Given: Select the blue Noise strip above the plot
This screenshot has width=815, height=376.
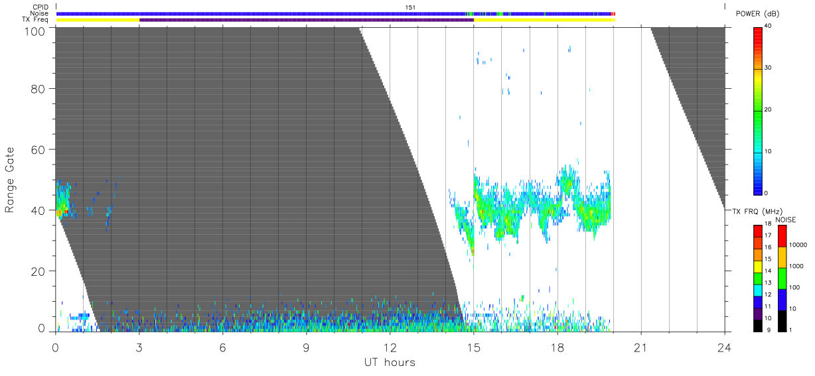Looking at the screenshot, I should point(336,13).
